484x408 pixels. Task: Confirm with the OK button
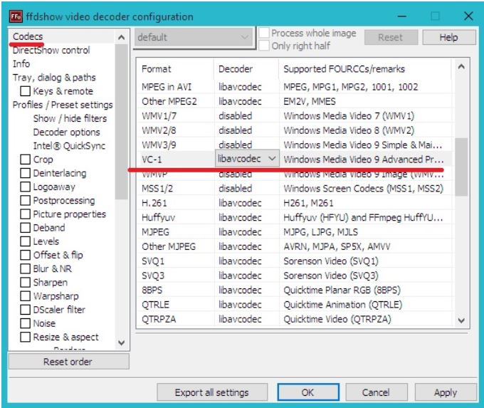click(308, 392)
